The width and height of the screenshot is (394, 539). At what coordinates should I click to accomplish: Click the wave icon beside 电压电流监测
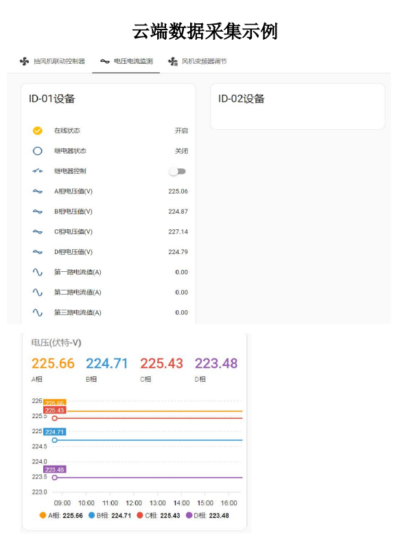tap(105, 61)
